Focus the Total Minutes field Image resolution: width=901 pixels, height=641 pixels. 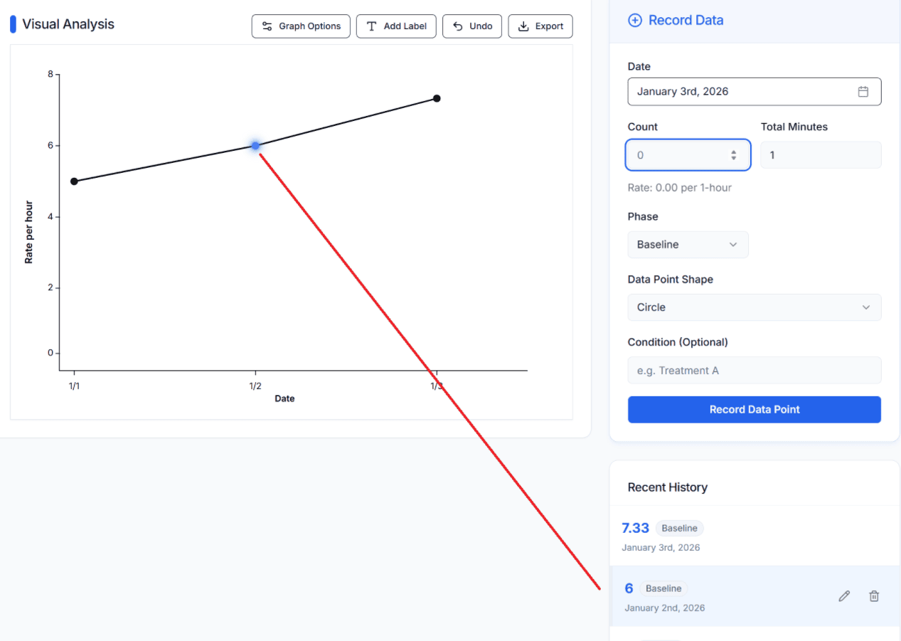821,155
